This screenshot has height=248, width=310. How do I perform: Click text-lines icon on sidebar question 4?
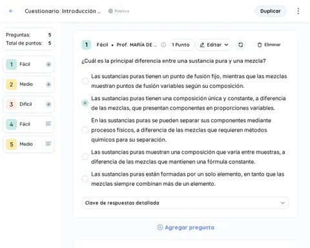tap(48, 124)
